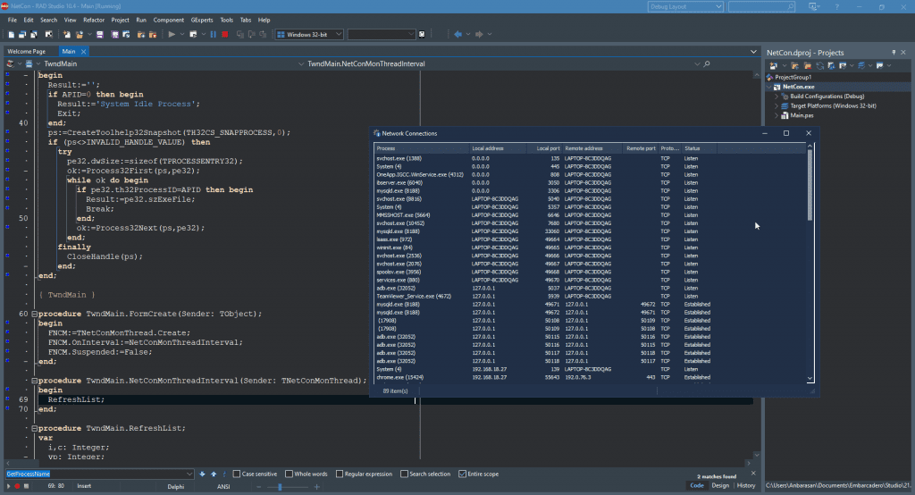915x495 pixels.
Task: Sort by Remote address column header
Action: coord(592,148)
